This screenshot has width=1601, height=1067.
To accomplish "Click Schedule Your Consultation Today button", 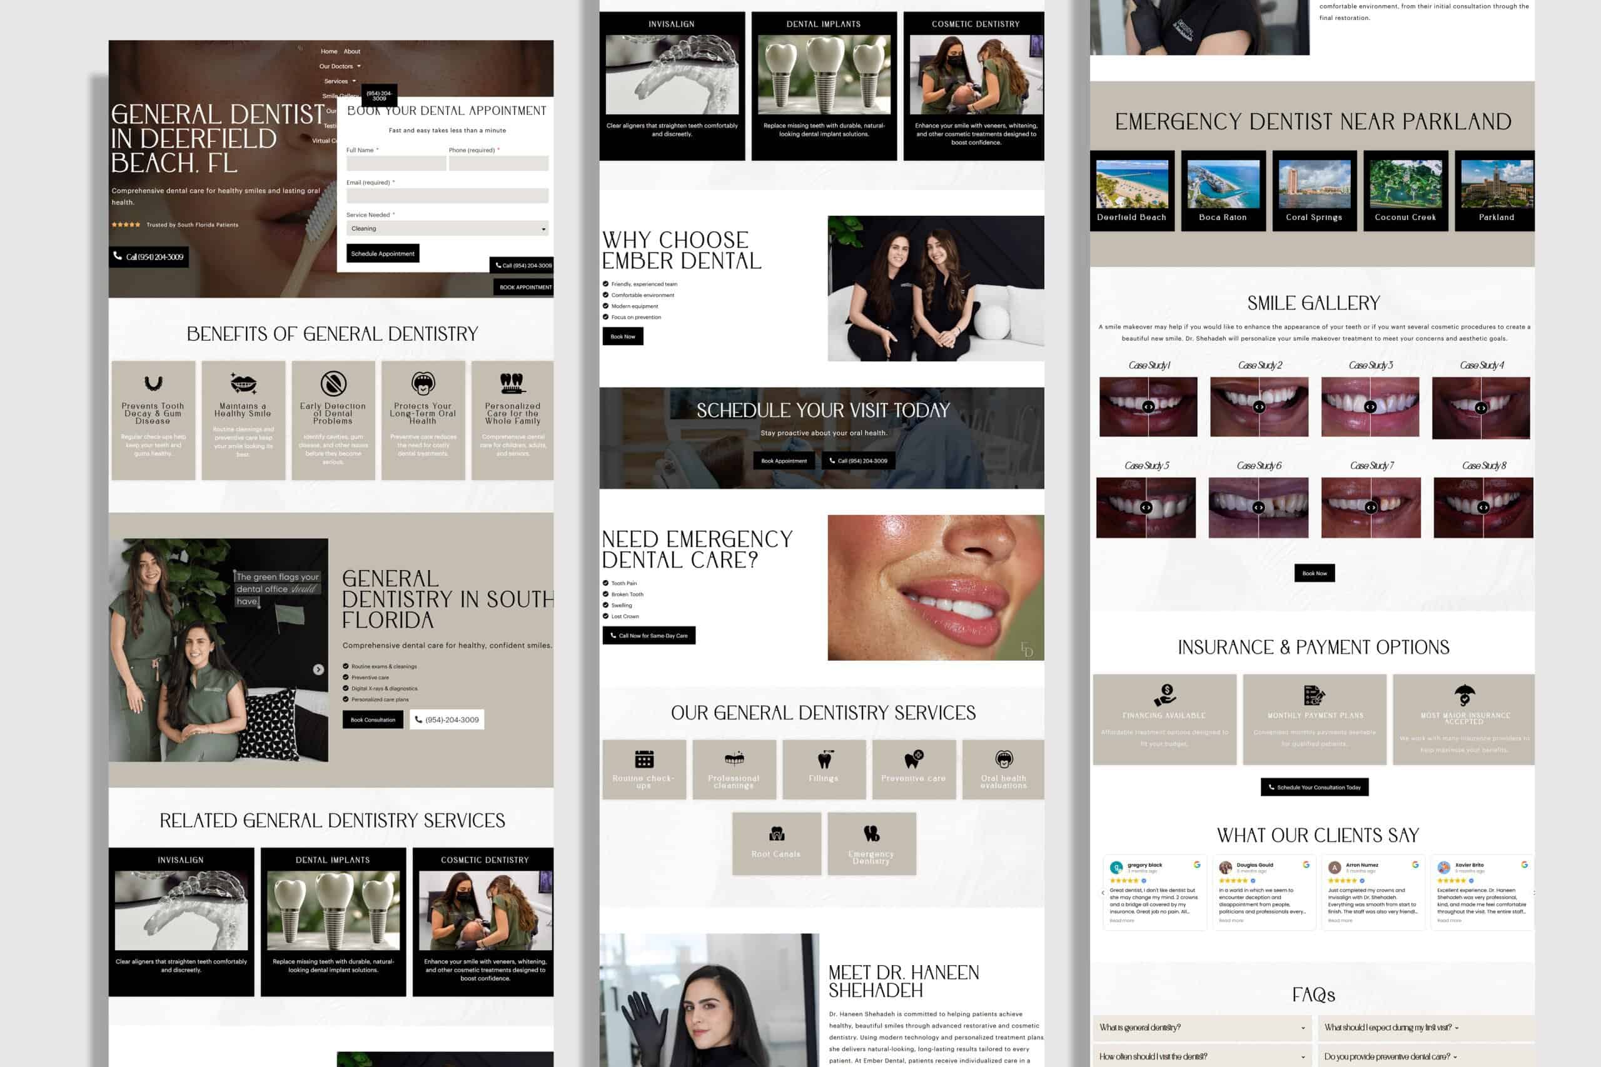I will point(1315,788).
